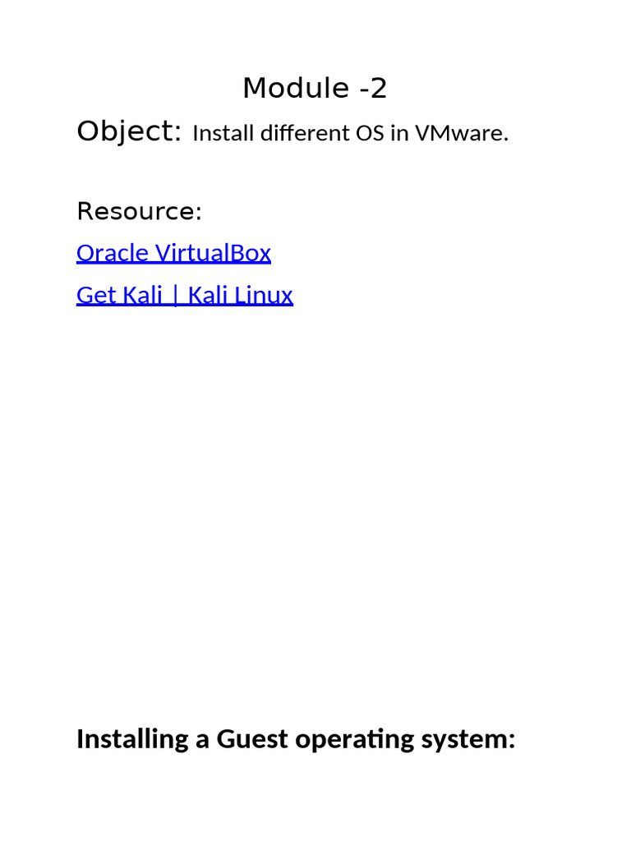The width and height of the screenshot is (631, 841).
Task: Click the Installing a Guest operating system heading
Action: coord(296,739)
